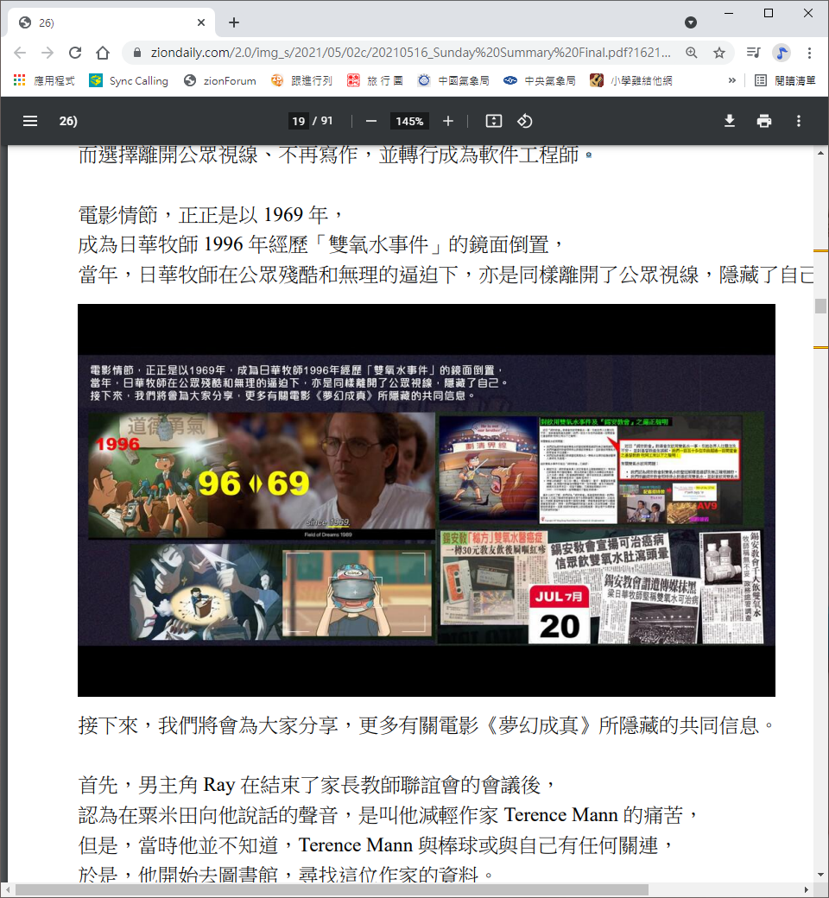Click the scroll down arrow
The width and height of the screenshot is (829, 898).
(821, 875)
